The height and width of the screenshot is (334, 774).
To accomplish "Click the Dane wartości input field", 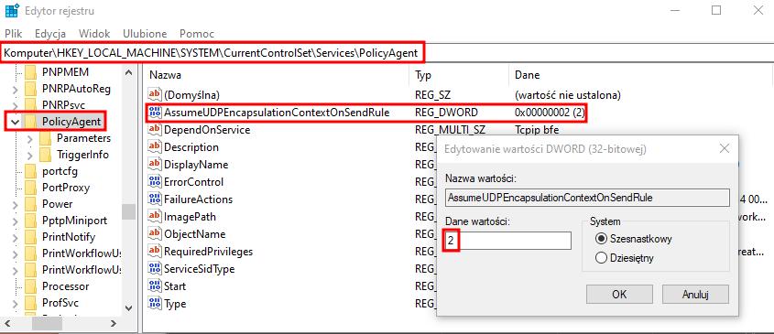I will click(x=508, y=241).
